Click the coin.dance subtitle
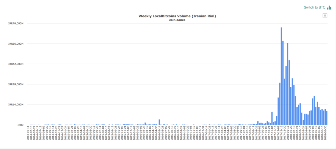Image resolution: width=336 pixels, height=149 pixels. pyautogui.click(x=177, y=20)
